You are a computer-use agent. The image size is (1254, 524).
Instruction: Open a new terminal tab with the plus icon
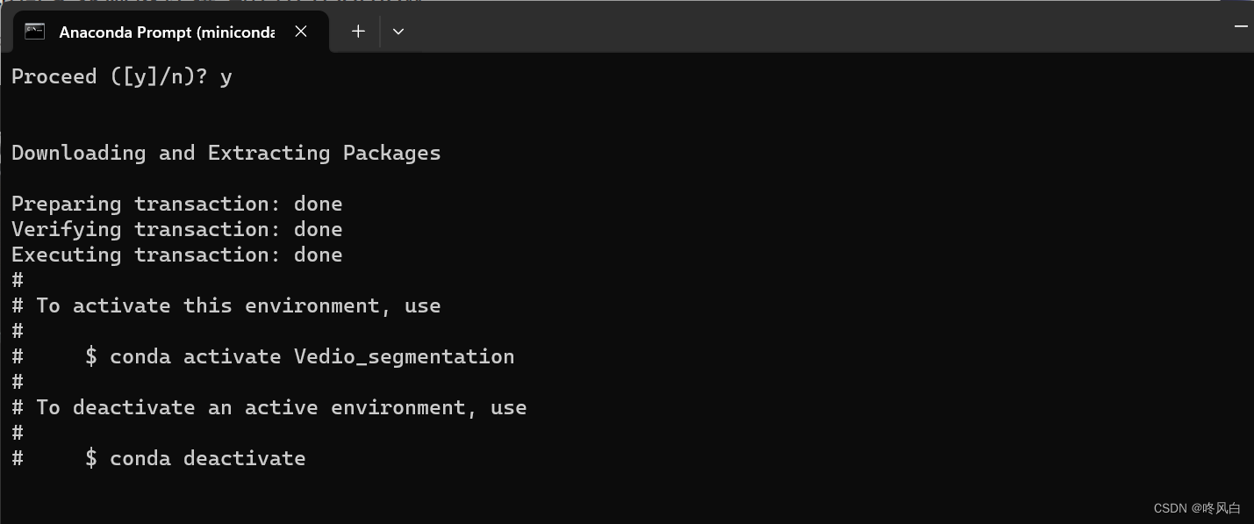(358, 31)
